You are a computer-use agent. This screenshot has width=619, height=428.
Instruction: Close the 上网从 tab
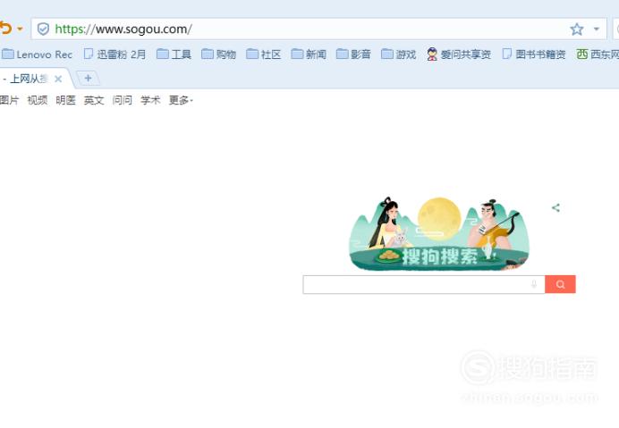58,79
